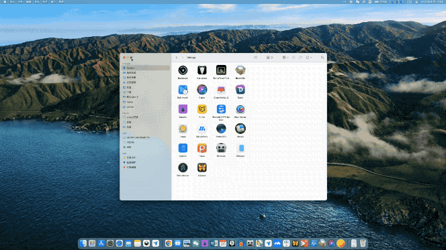The width and height of the screenshot is (446, 250).
Task: Open the Ulysses butterfly app in the window
Action: (x=202, y=168)
